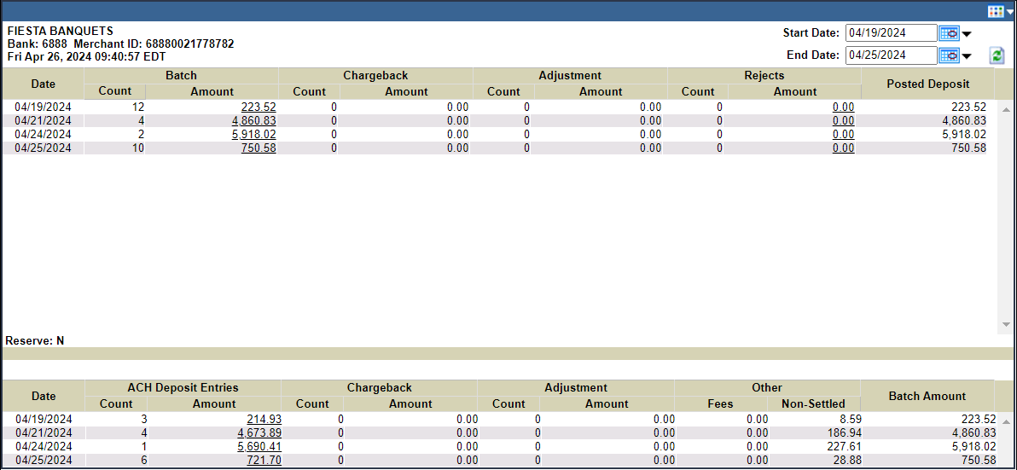Open the header bar grid menu dropdown arrow
This screenshot has height=470, width=1017.
[x=1009, y=12]
